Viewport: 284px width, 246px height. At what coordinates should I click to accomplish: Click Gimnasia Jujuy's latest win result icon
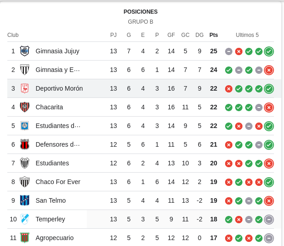pyautogui.click(x=269, y=51)
